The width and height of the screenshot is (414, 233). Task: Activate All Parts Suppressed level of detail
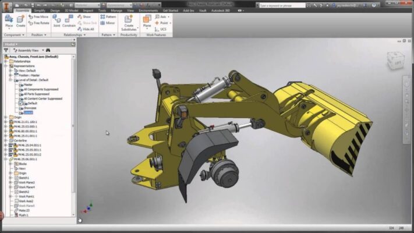click(x=36, y=94)
